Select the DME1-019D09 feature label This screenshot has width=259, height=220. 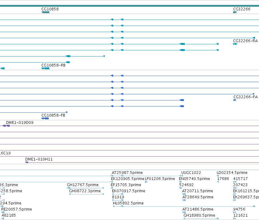(20, 123)
